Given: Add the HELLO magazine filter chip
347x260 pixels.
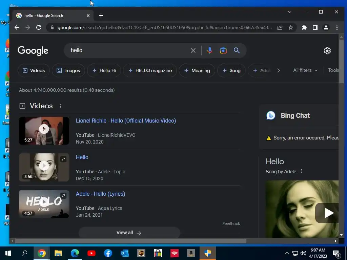Looking at the screenshot, I should (150, 70).
